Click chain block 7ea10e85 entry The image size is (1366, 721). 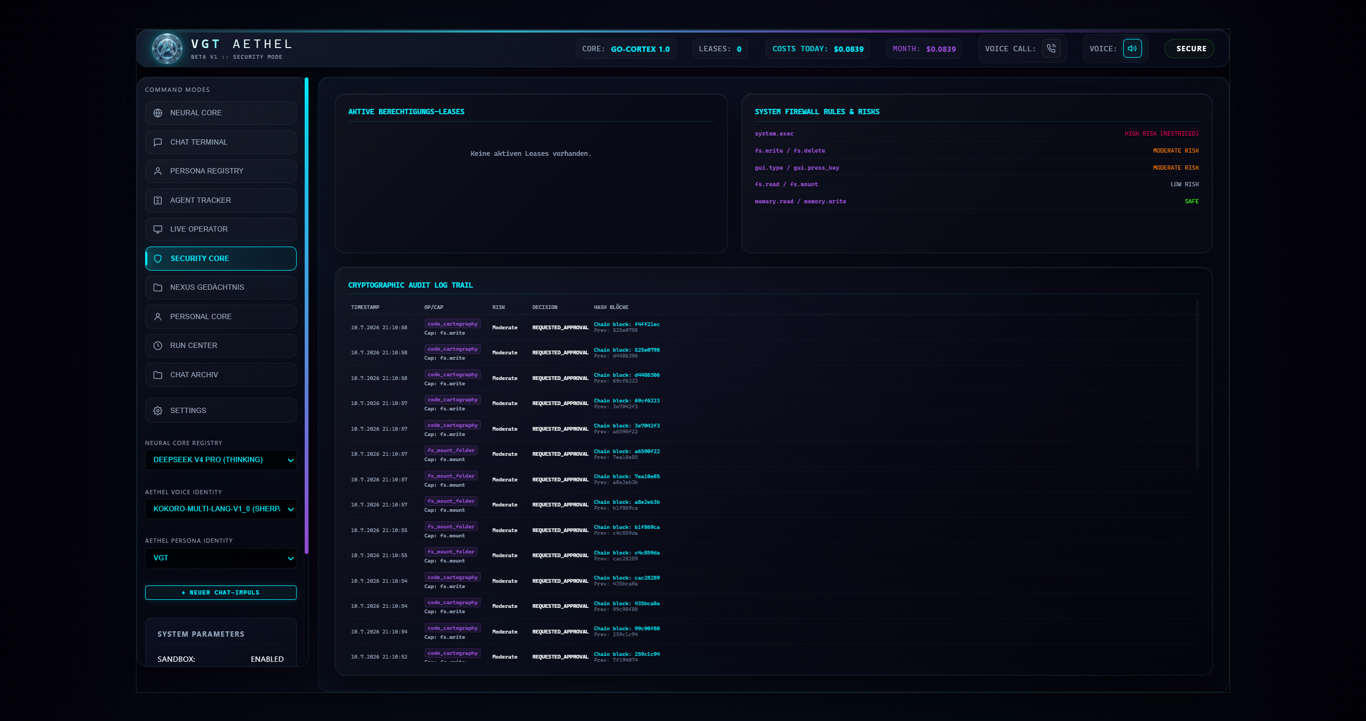(627, 477)
